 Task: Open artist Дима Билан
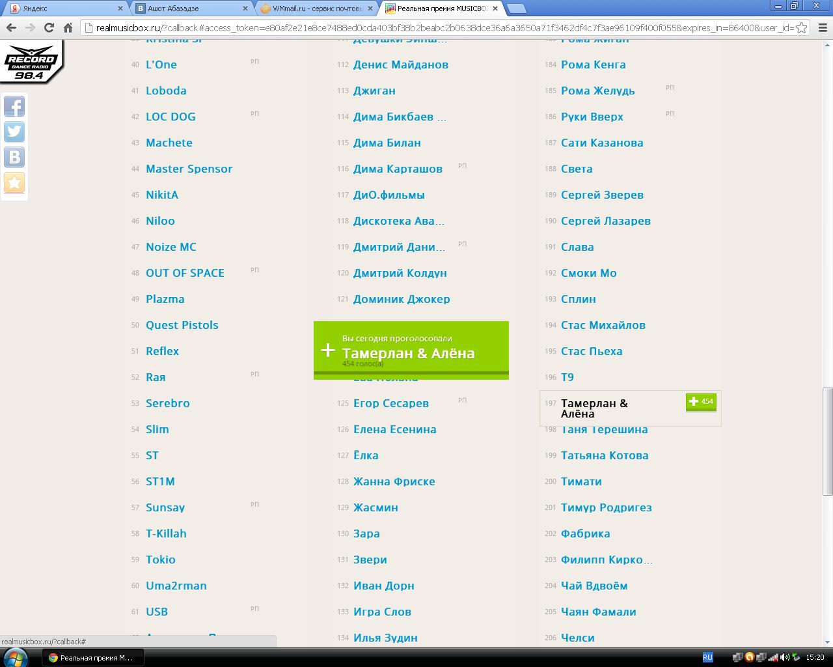point(387,143)
